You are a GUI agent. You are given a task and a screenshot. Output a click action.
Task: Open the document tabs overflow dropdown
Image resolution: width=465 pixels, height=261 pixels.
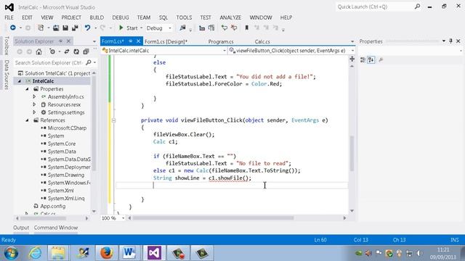352,41
